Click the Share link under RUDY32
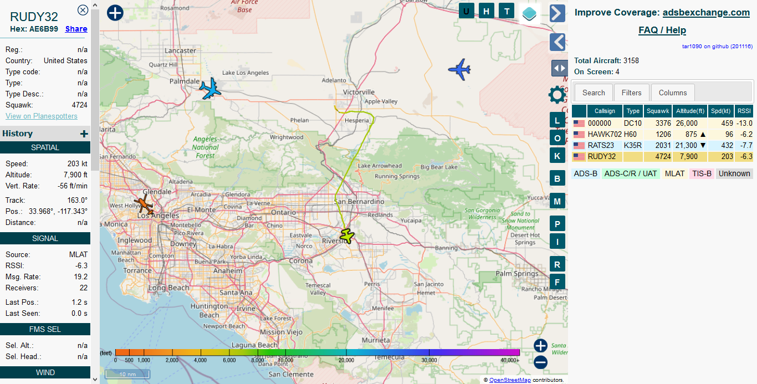757x384 pixels. point(76,29)
